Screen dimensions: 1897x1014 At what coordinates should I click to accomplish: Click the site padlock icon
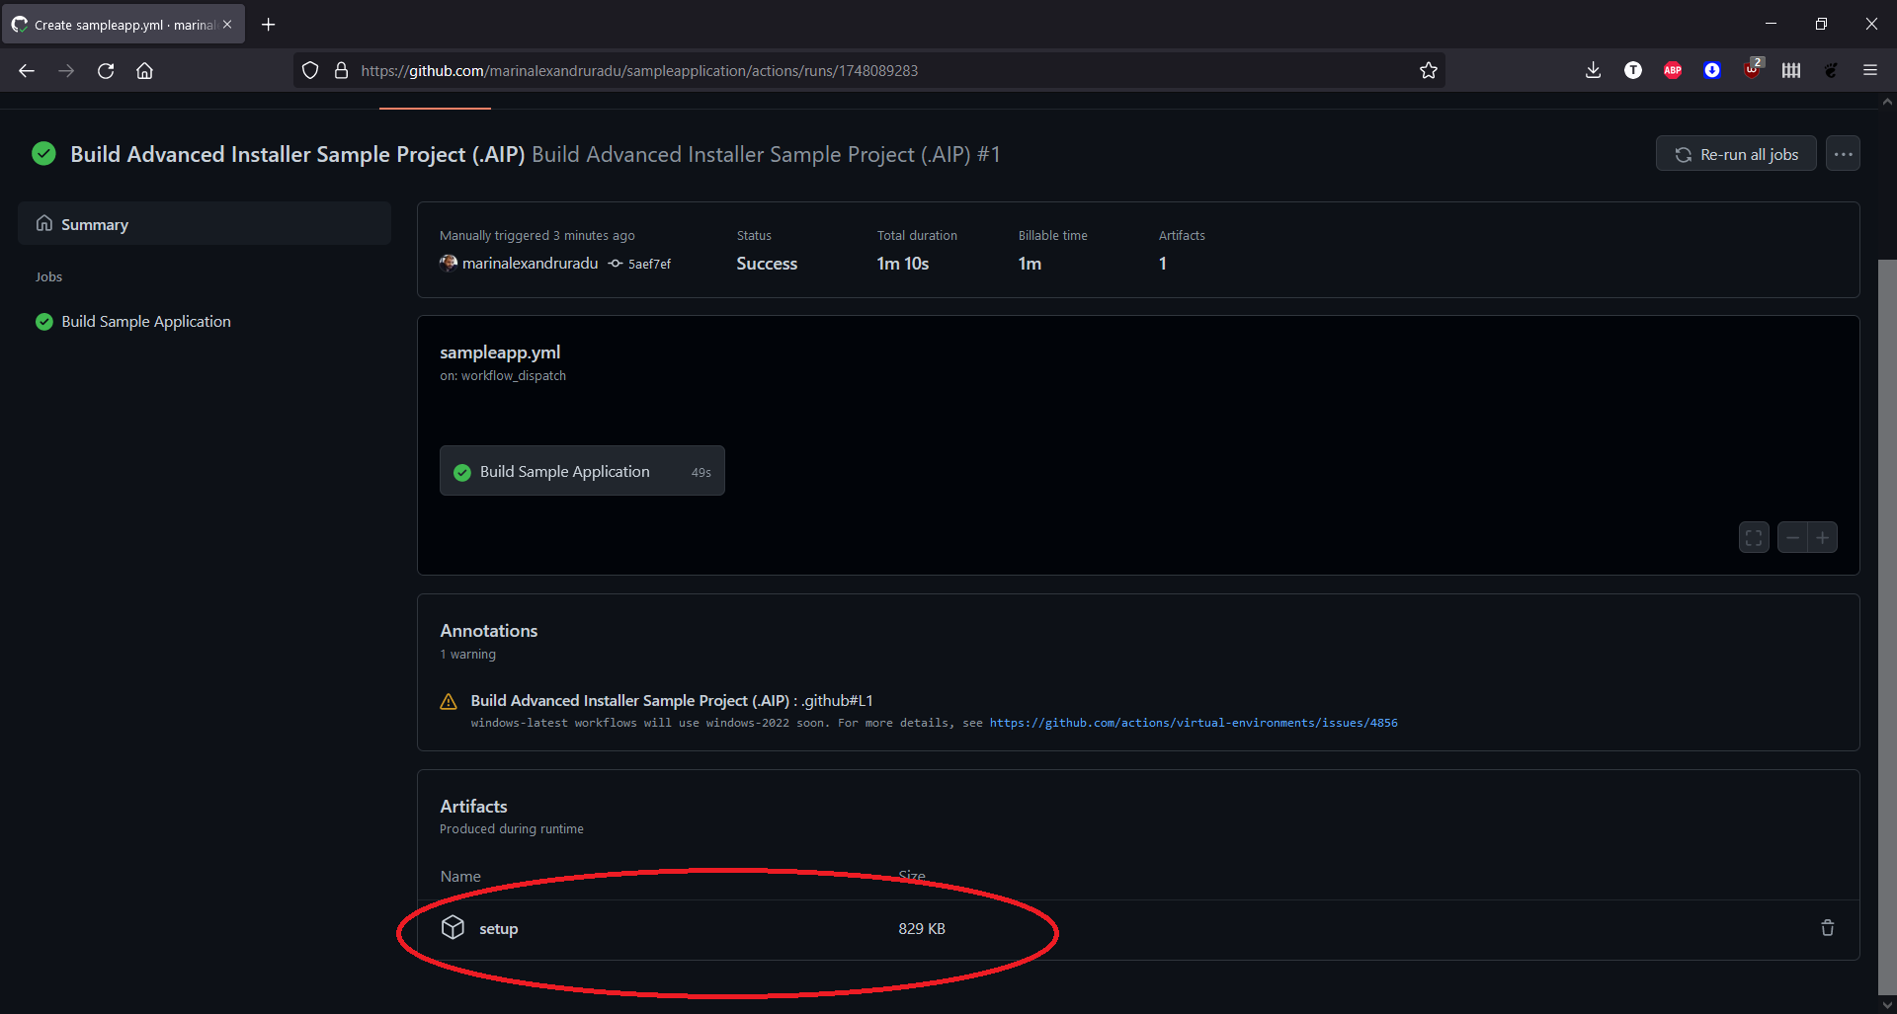point(341,70)
